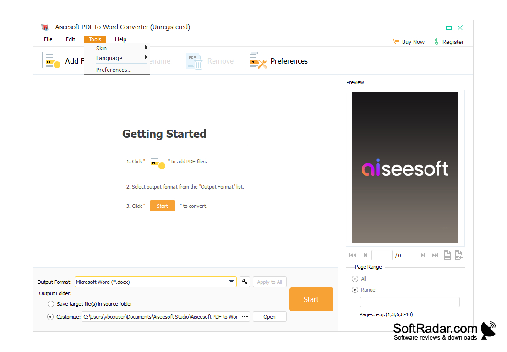Open output format settings wrench icon
The width and height of the screenshot is (507, 352).
click(x=245, y=282)
